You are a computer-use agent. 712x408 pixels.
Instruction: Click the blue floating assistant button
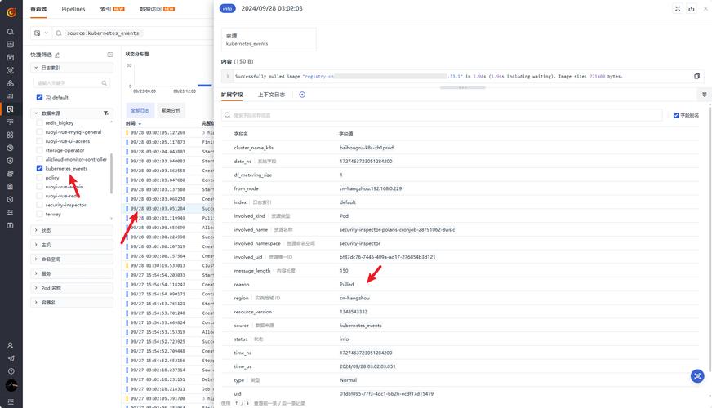696,376
